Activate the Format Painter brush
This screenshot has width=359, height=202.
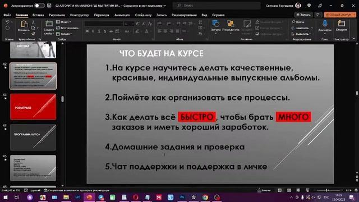click(34, 34)
